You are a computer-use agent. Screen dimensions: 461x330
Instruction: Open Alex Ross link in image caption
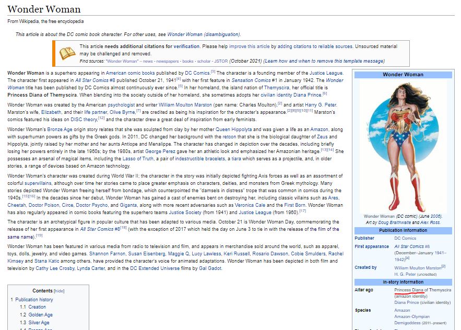click(430, 222)
